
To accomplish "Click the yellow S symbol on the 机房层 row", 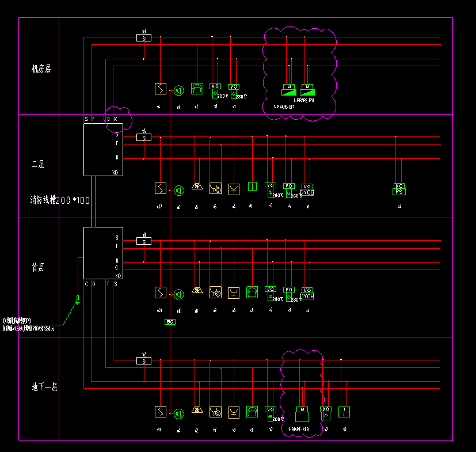I will click(161, 89).
